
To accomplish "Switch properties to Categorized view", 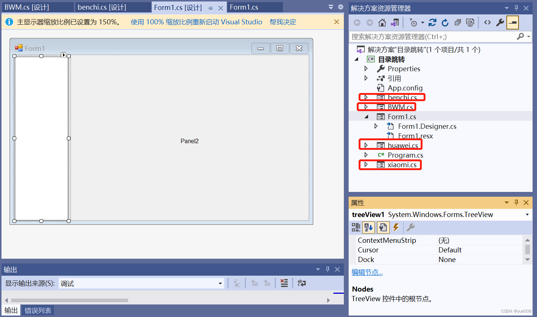I will pos(356,228).
